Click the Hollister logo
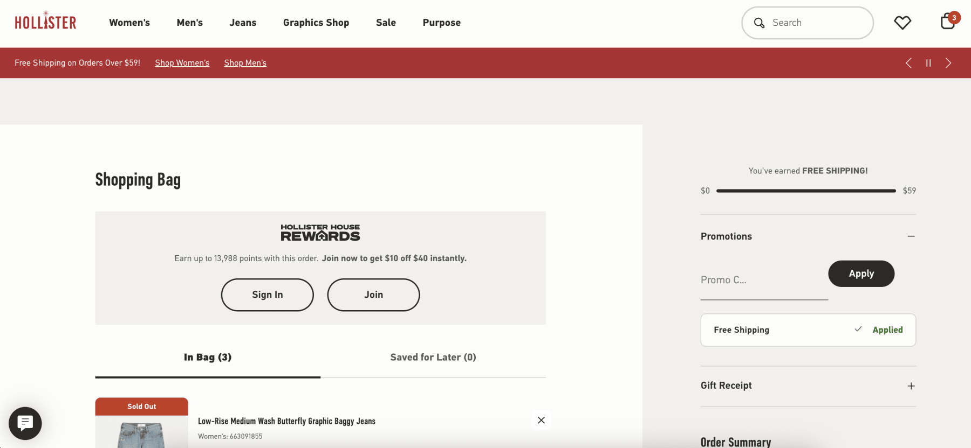The image size is (971, 448). pyautogui.click(x=45, y=22)
